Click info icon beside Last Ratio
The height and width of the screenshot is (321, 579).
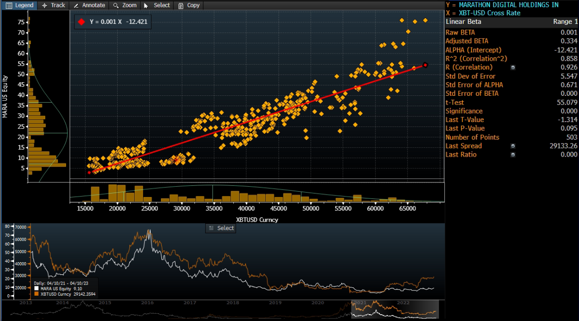tap(512, 155)
